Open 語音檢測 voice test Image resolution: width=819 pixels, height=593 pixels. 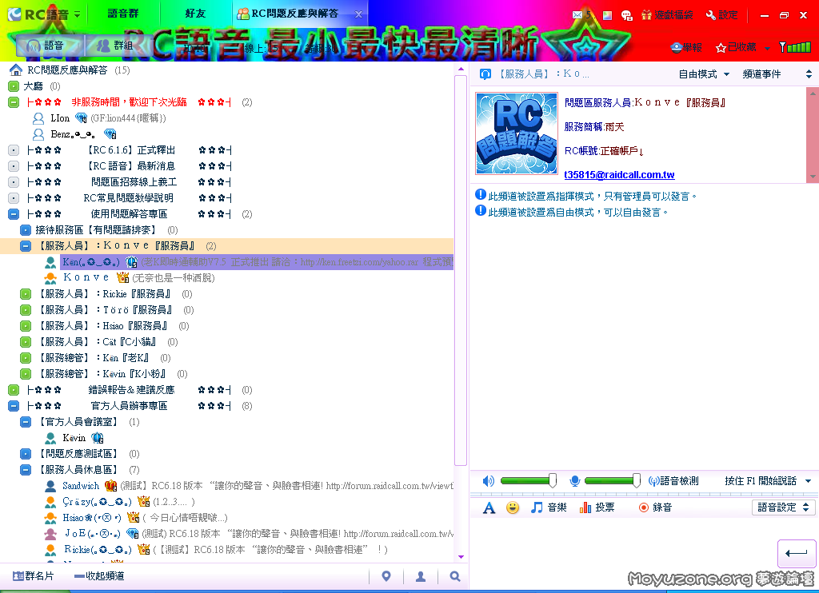673,481
